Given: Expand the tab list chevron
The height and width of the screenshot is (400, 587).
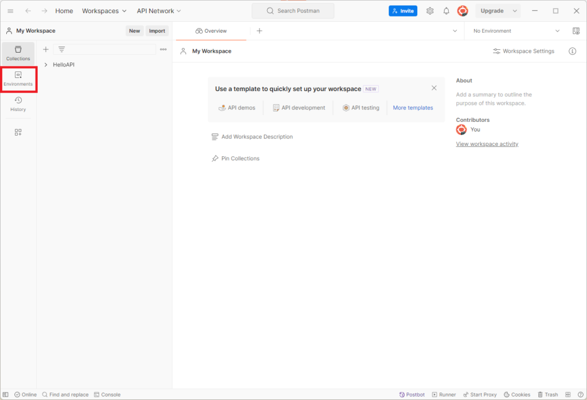Looking at the screenshot, I should [455, 31].
